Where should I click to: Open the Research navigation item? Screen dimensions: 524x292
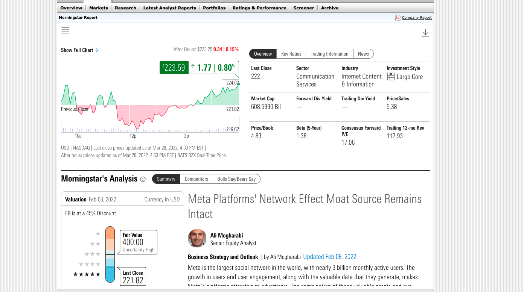click(125, 8)
